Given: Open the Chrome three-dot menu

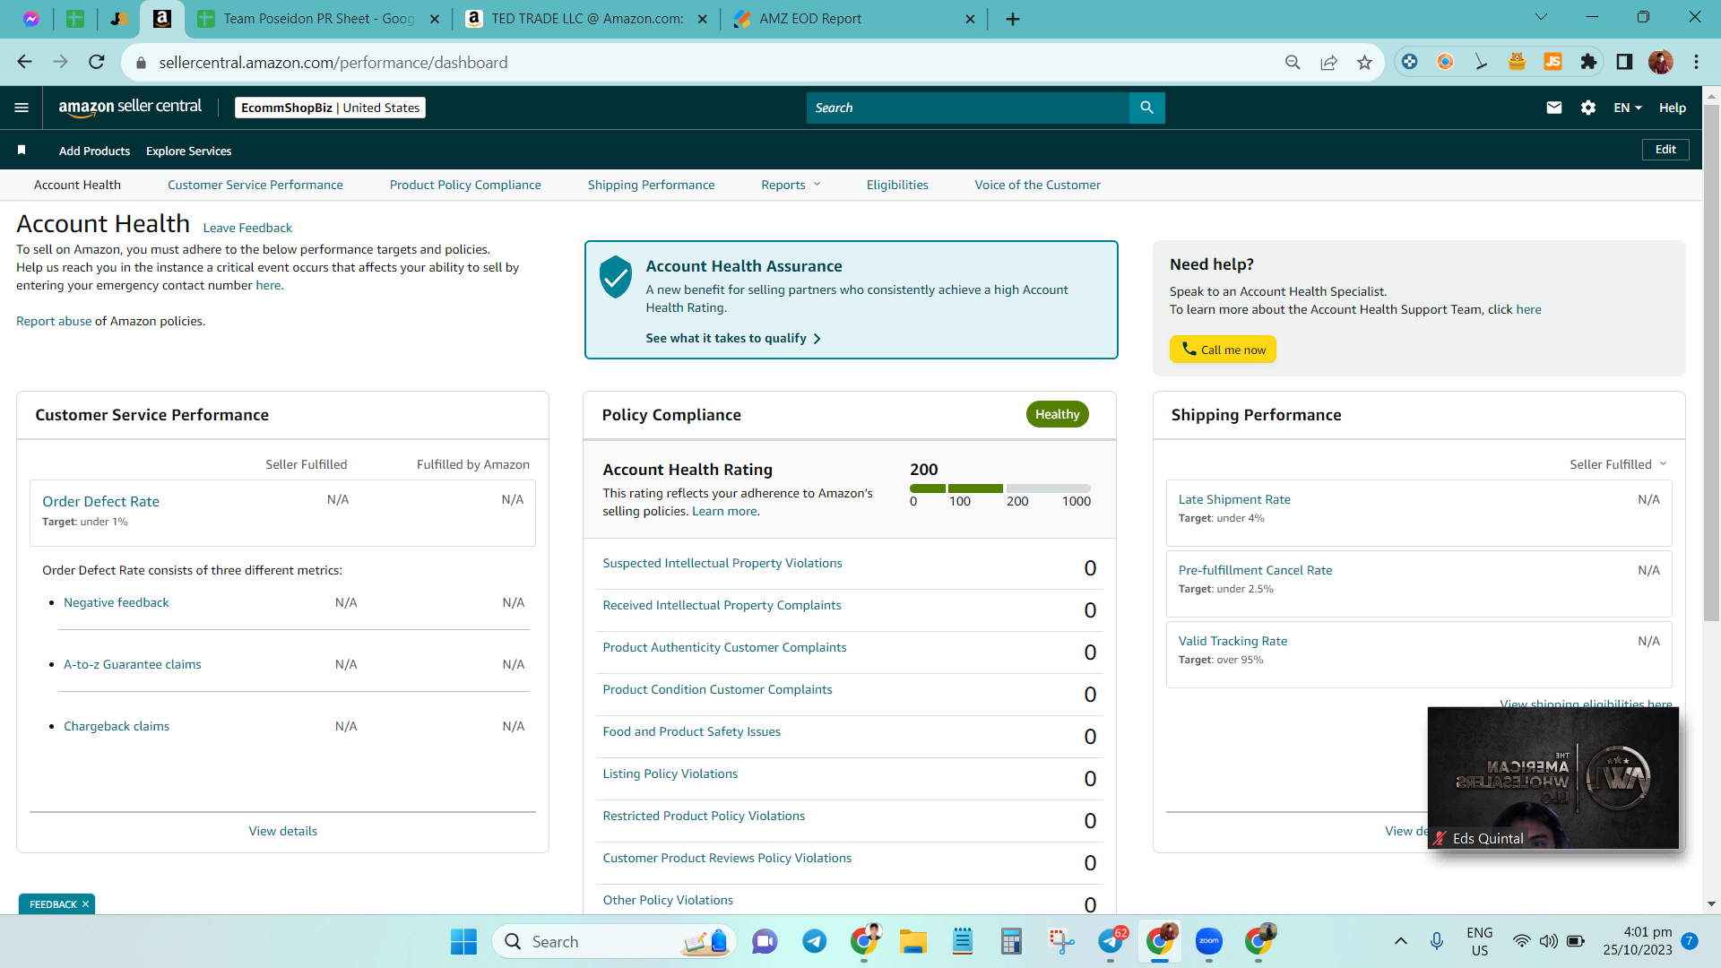Looking at the screenshot, I should (1696, 62).
